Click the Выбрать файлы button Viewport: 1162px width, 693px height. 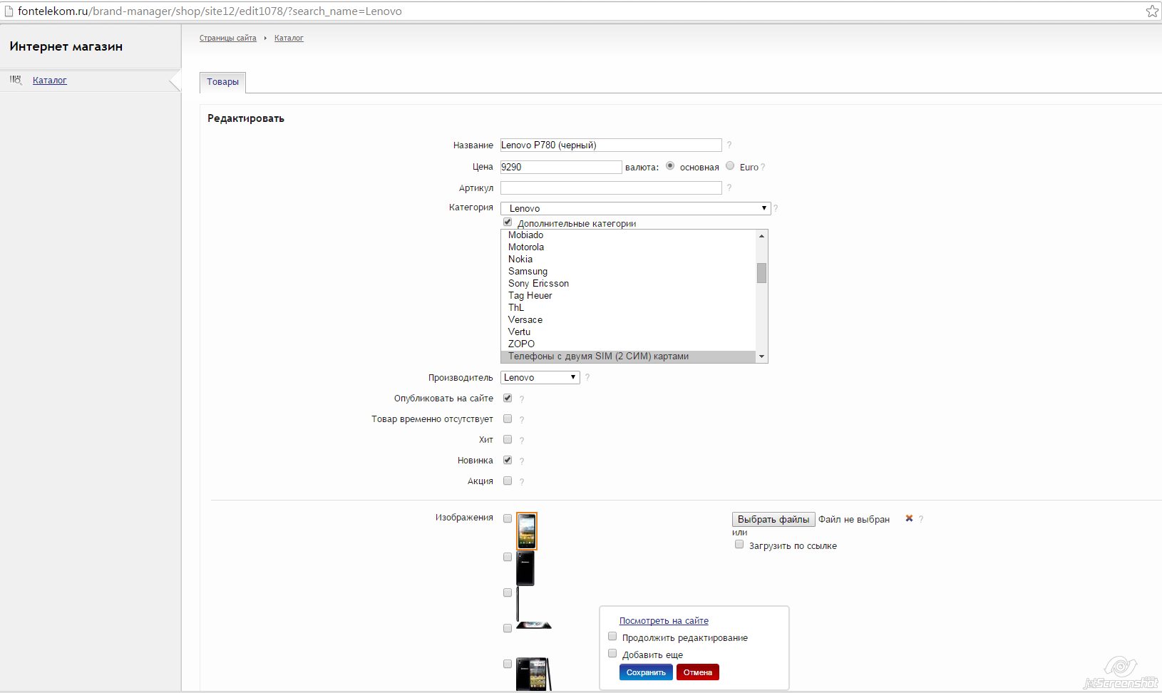coord(773,519)
